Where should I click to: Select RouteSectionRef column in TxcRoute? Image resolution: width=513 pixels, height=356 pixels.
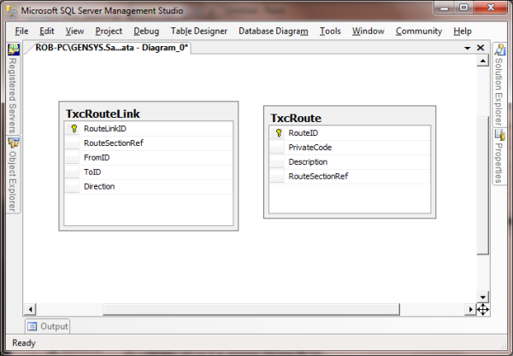click(350, 177)
